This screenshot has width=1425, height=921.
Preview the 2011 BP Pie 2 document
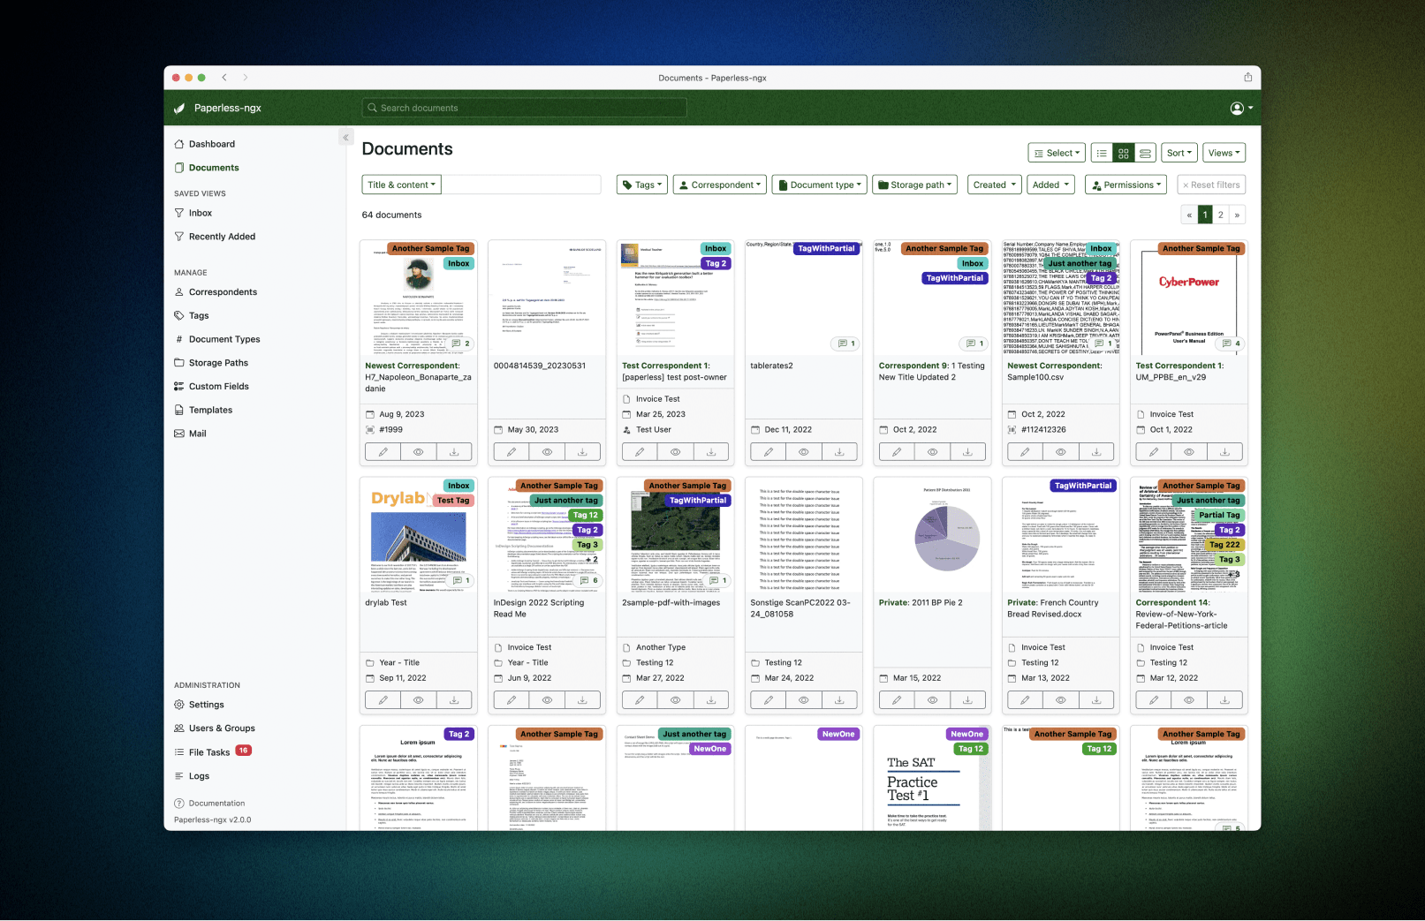click(932, 700)
